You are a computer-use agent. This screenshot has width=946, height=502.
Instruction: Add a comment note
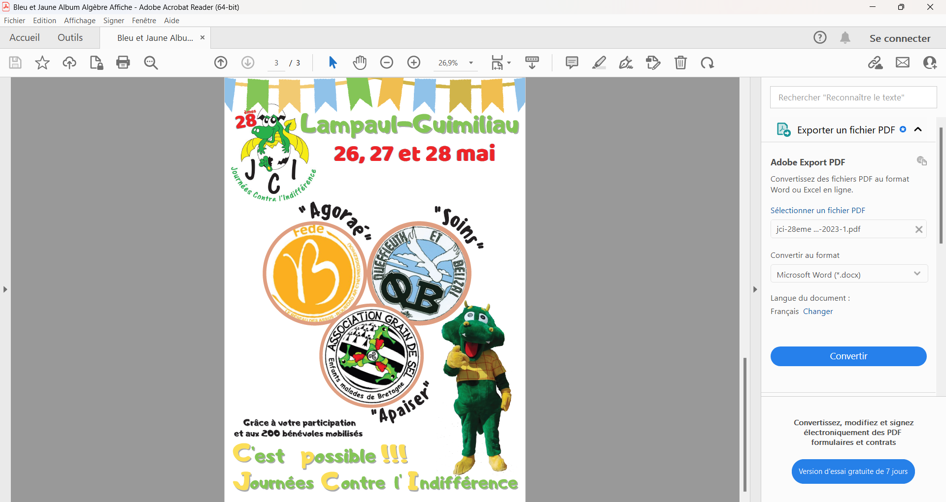coord(572,63)
